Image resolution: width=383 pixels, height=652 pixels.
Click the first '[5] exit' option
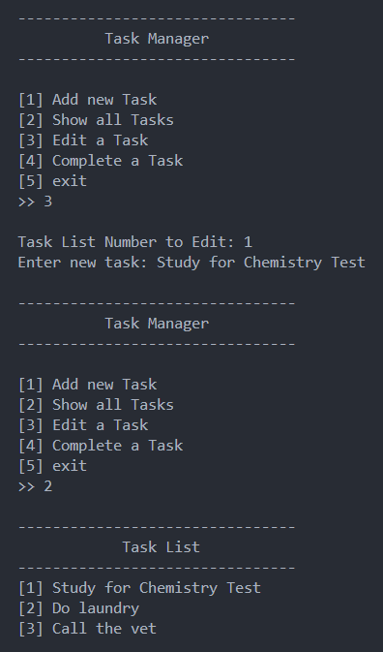pyautogui.click(x=52, y=181)
